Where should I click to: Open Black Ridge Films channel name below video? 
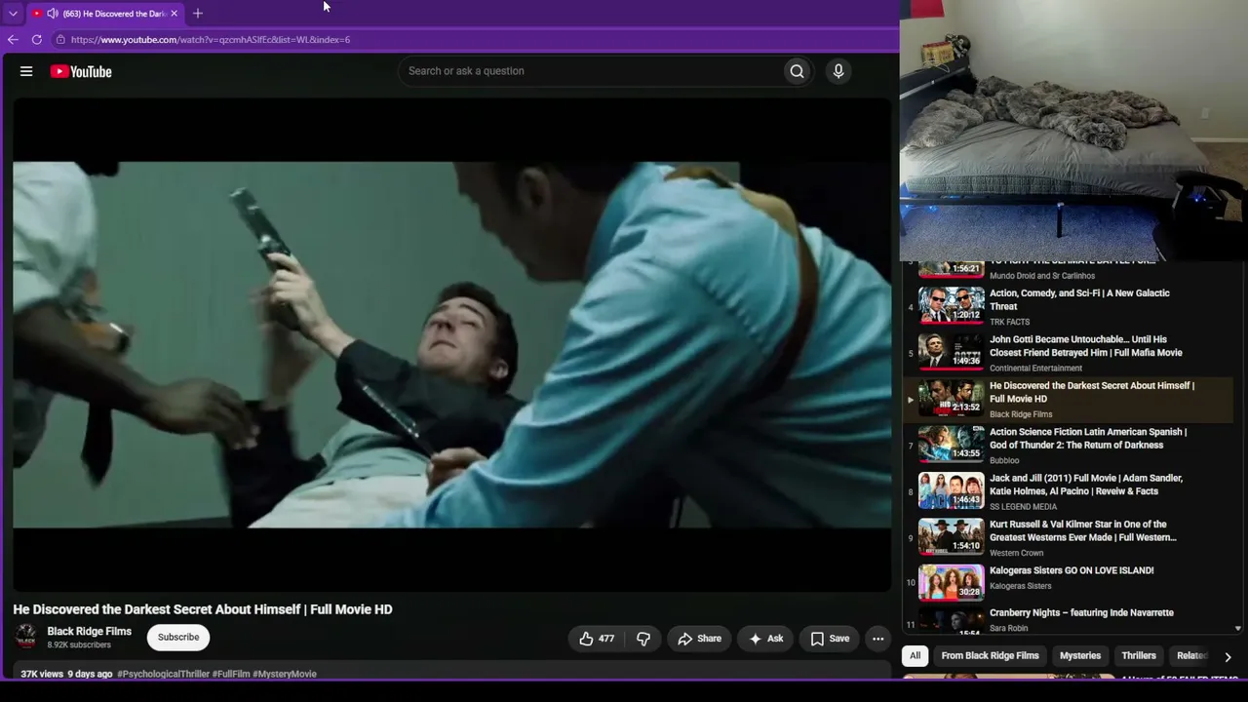pos(90,632)
